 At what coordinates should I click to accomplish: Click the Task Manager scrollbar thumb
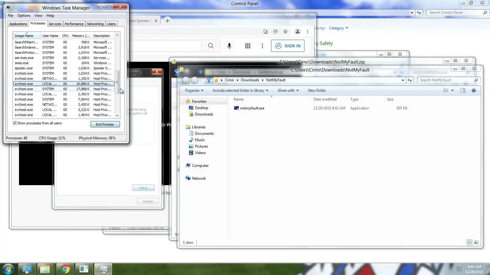click(x=117, y=82)
